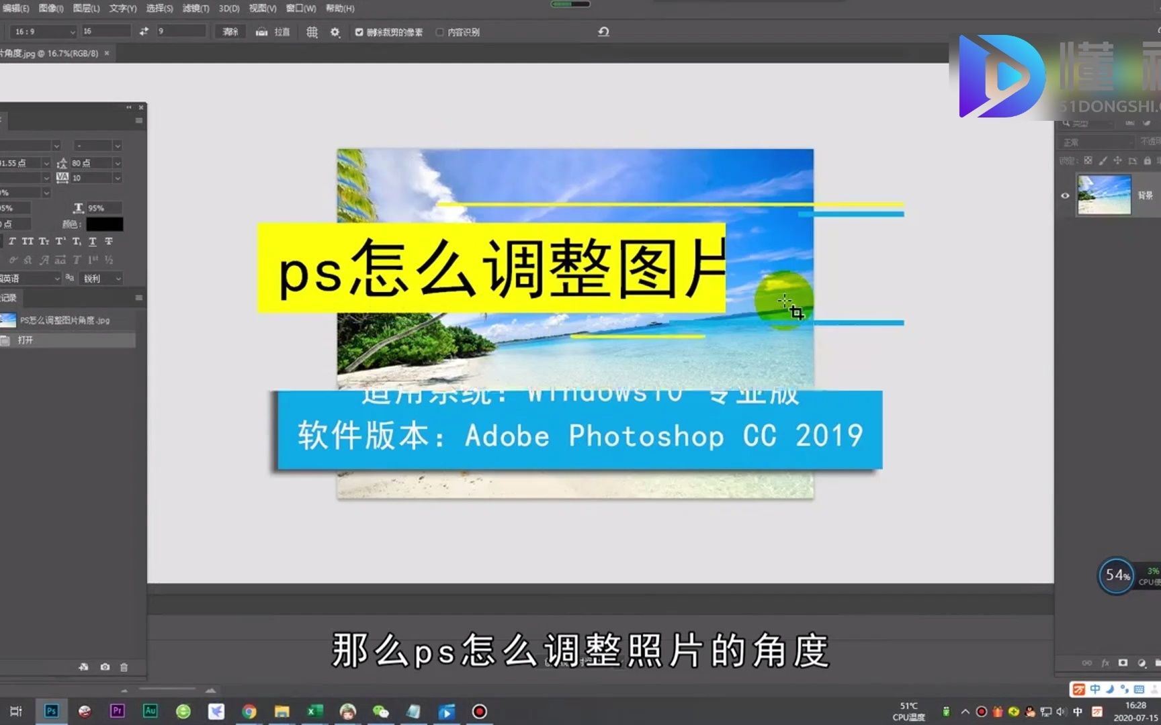Select the PS怎么调整图片角度.jpg history snapshot
The height and width of the screenshot is (725, 1161).
tap(68, 320)
